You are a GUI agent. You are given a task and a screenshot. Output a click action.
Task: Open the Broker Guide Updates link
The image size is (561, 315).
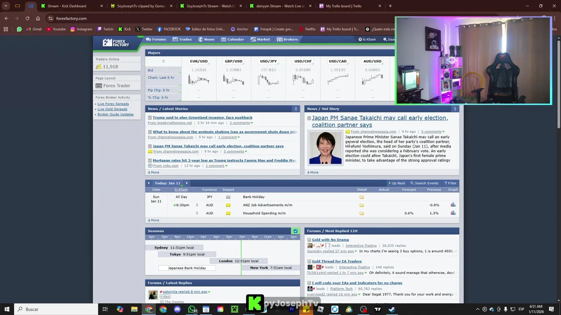115,114
